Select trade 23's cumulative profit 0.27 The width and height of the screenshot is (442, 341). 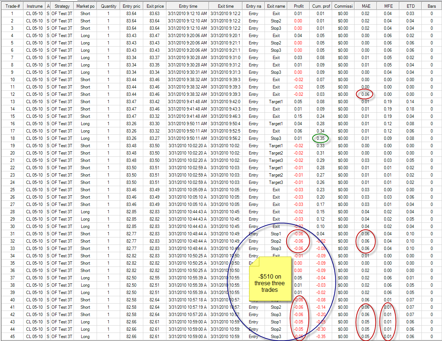(x=321, y=175)
